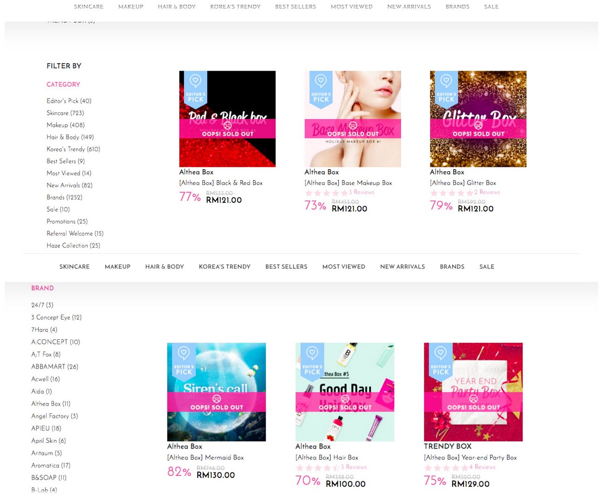Open SALE in the top navigation bar
Viewport: 603px width, 502px height.
point(491,7)
